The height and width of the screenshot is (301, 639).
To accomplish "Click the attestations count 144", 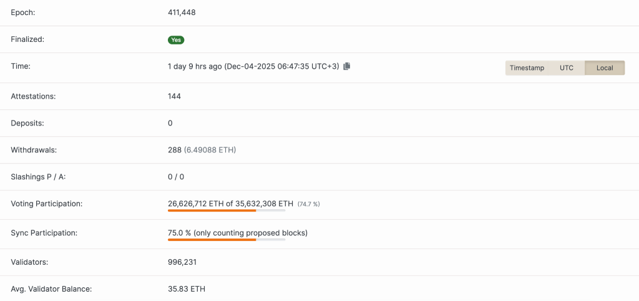I will (x=175, y=96).
